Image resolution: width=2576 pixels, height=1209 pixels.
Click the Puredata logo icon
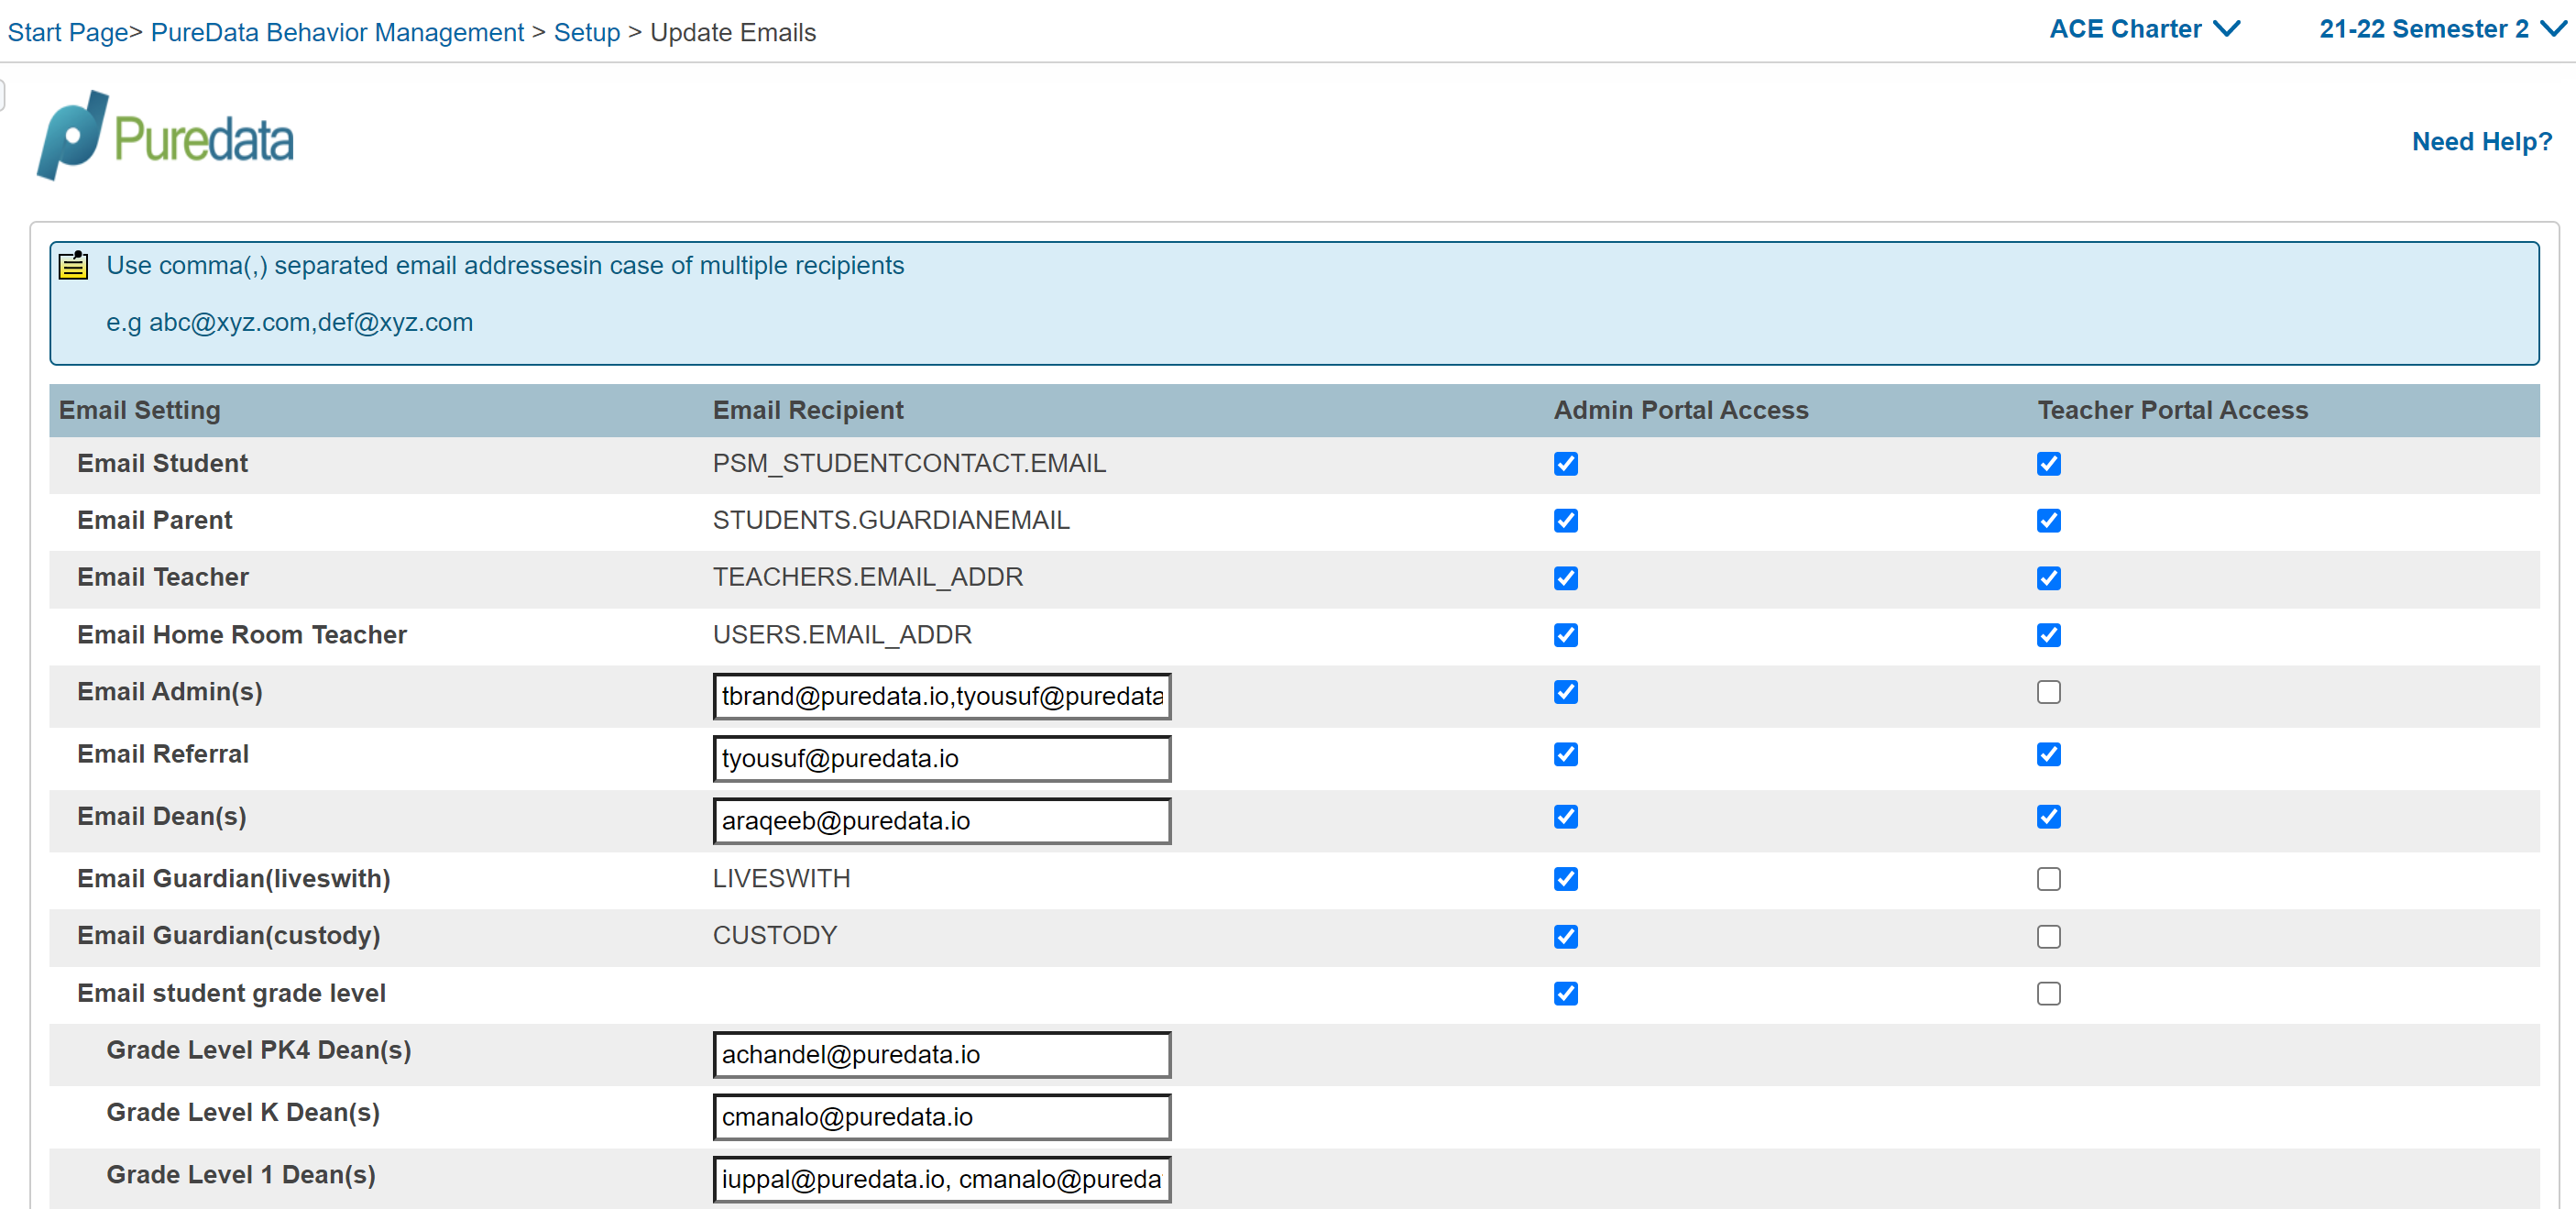72,136
